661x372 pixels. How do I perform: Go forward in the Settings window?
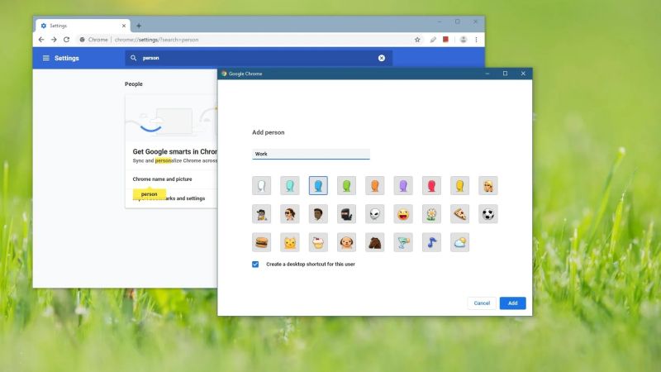pyautogui.click(x=54, y=40)
